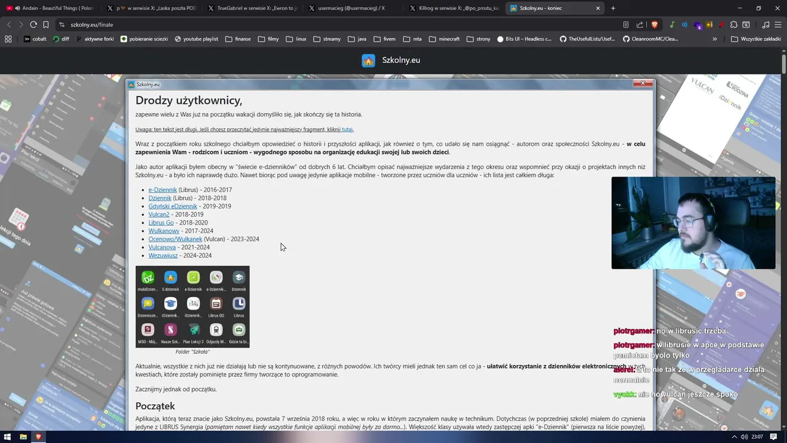Viewport: 787px width, 443px height.
Task: Open 'java' bookmarks folder
Action: pyautogui.click(x=357, y=39)
